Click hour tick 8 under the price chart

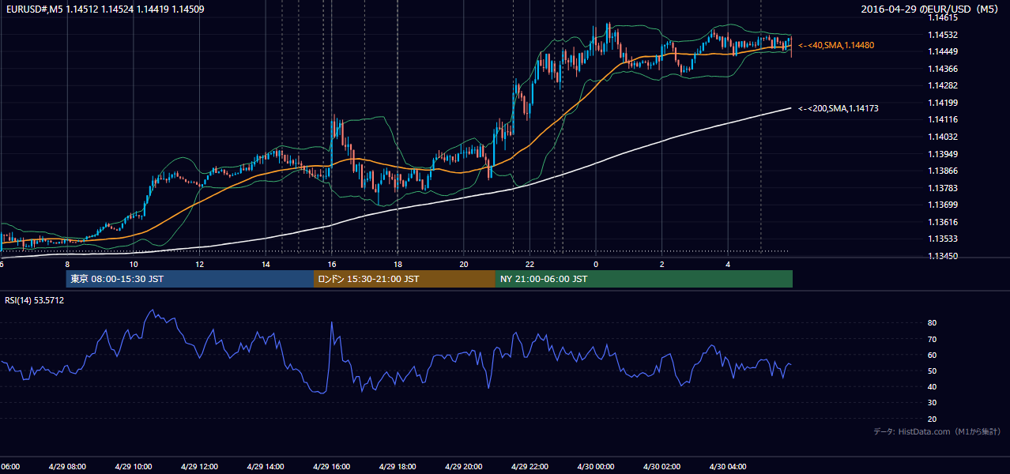[67, 264]
